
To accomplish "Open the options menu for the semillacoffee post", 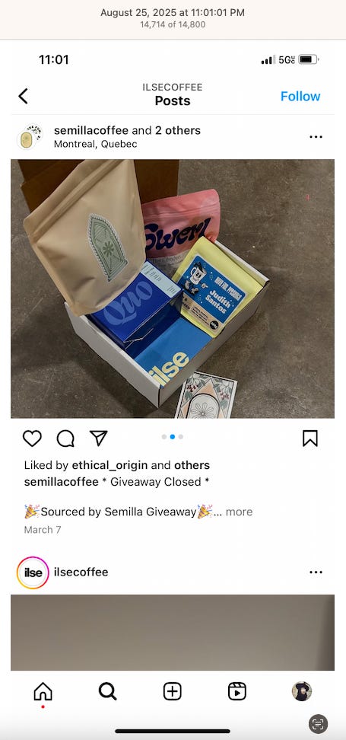I will tap(316, 137).
